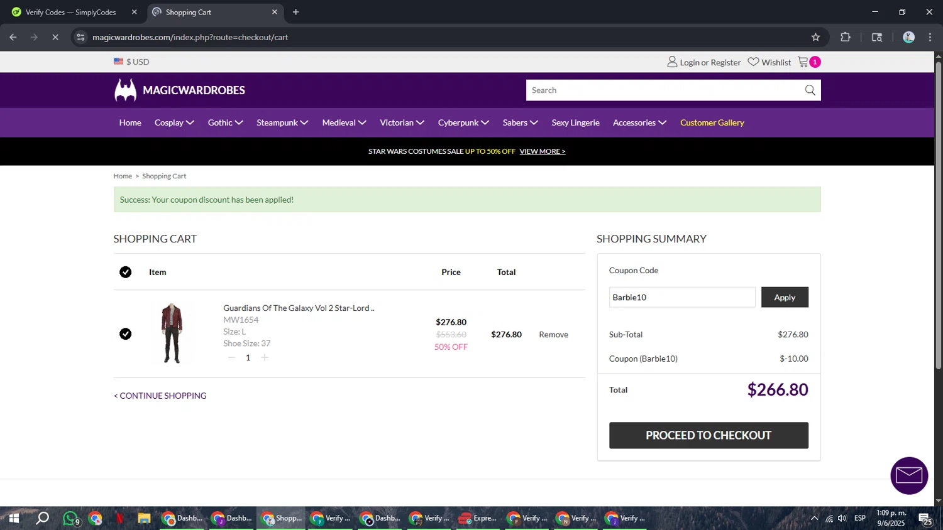Expand the Cosplay menu
943x530 pixels.
pyautogui.click(x=174, y=122)
